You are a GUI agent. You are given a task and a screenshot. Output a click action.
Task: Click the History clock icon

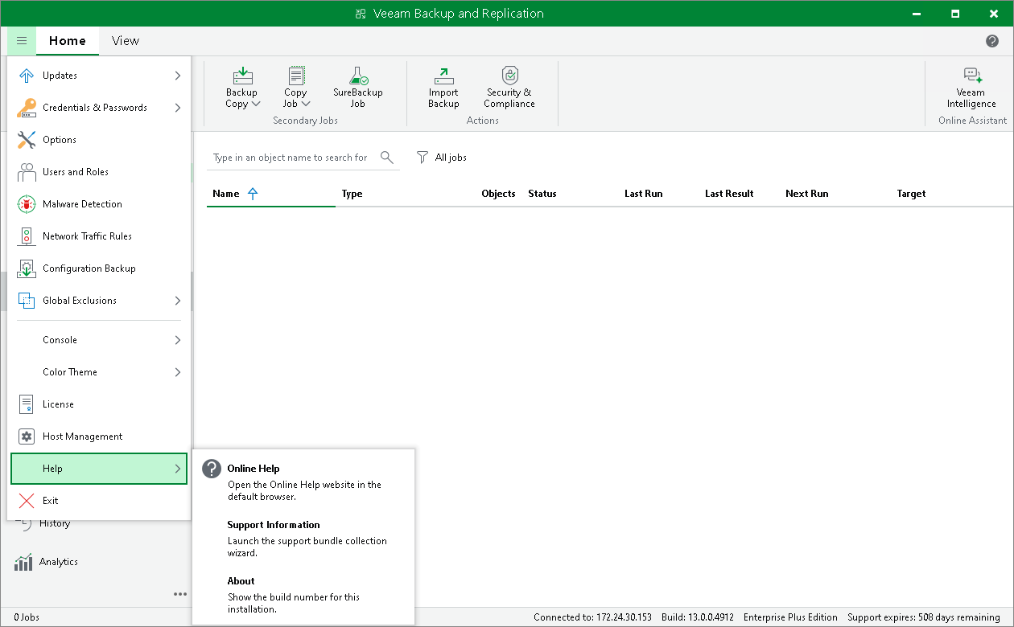23,524
